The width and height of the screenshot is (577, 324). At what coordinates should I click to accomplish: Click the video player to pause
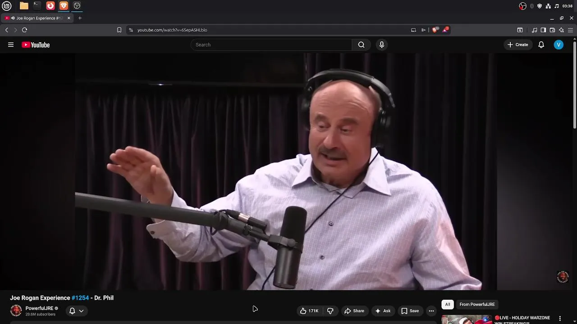point(286,171)
